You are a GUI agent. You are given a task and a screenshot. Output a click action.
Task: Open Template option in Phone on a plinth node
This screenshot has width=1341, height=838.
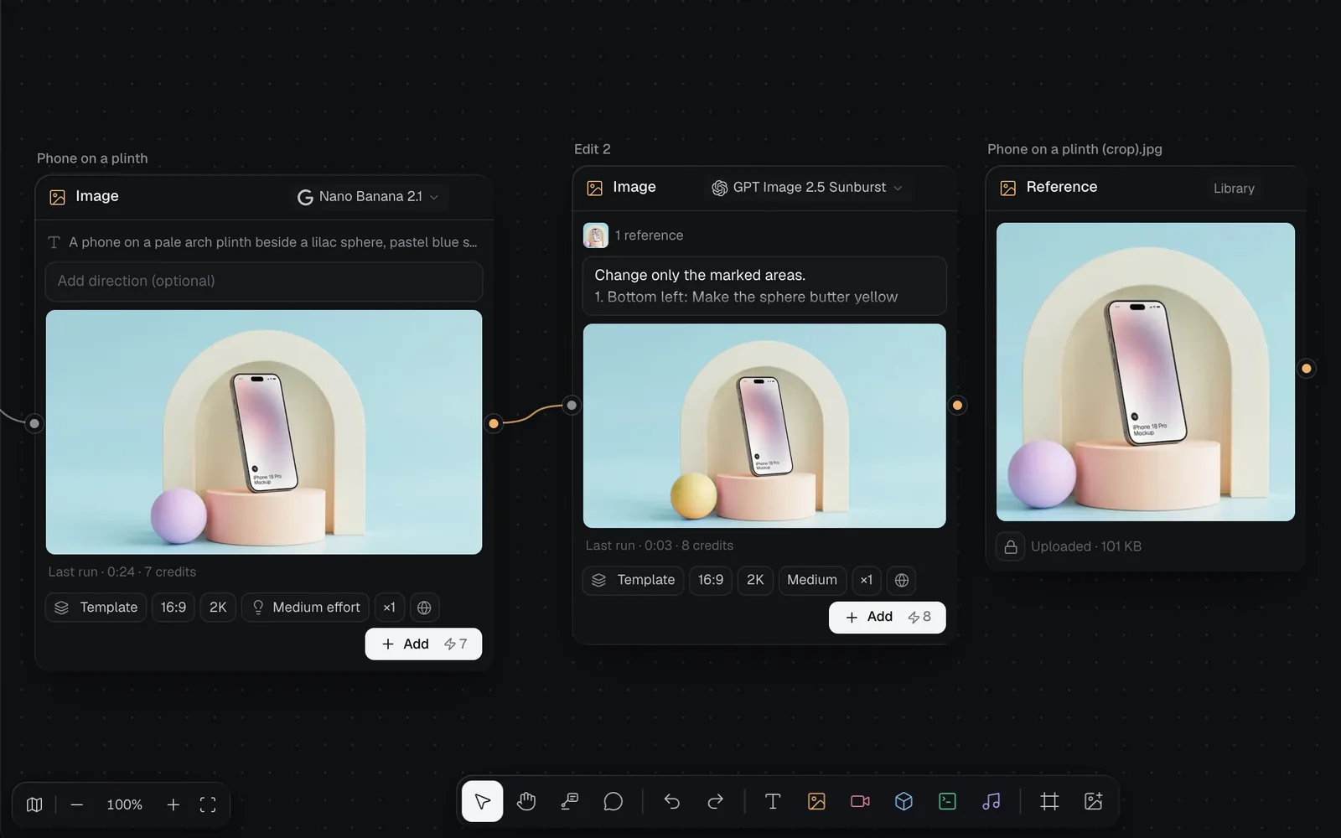tap(96, 608)
